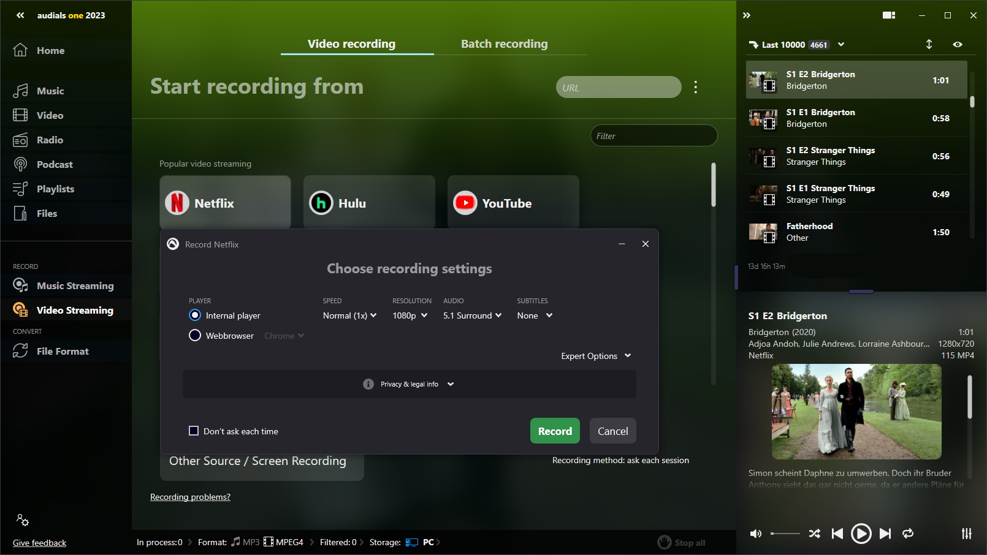Open Speed Normal (1x) dropdown
987x555 pixels.
pyautogui.click(x=349, y=315)
